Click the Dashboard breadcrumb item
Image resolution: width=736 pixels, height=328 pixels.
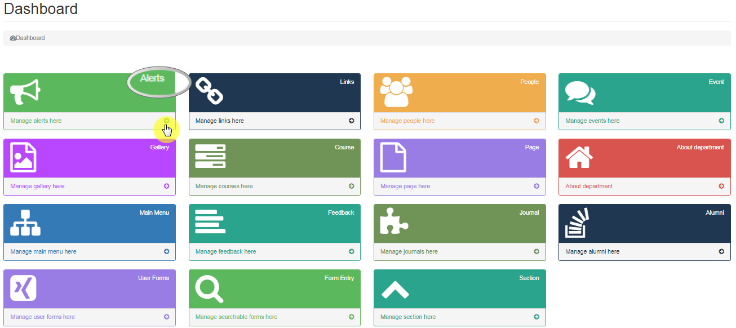30,38
